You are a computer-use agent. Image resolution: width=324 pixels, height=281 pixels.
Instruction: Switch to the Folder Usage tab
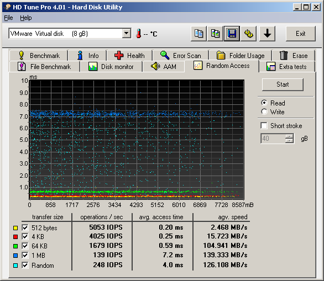(x=241, y=55)
